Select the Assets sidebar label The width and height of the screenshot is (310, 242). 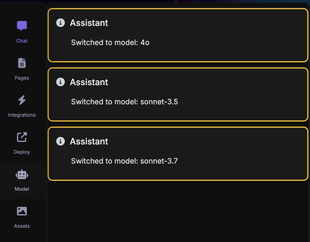[22, 226]
